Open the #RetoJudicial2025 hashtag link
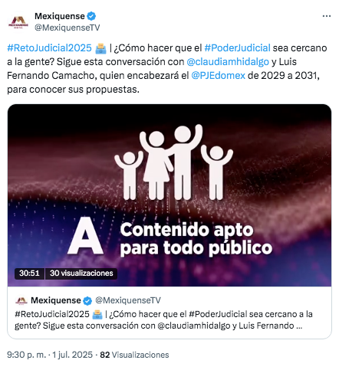The image size is (339, 370). (x=49, y=48)
